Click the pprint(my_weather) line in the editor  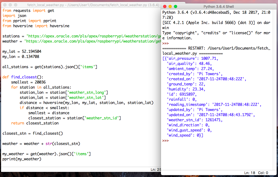(x=22, y=159)
